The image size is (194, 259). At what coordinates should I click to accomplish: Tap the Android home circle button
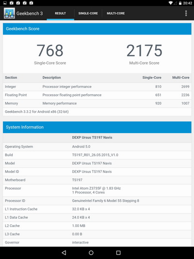pyautogui.click(x=91, y=253)
